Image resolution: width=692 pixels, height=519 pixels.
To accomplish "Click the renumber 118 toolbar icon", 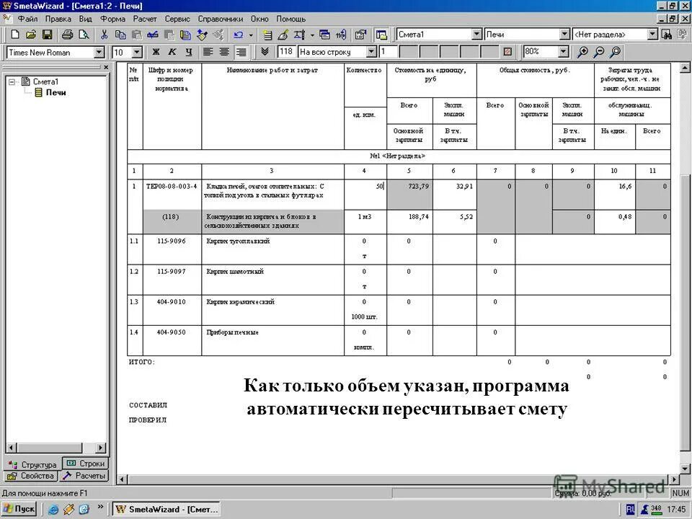I will tap(341, 35).
